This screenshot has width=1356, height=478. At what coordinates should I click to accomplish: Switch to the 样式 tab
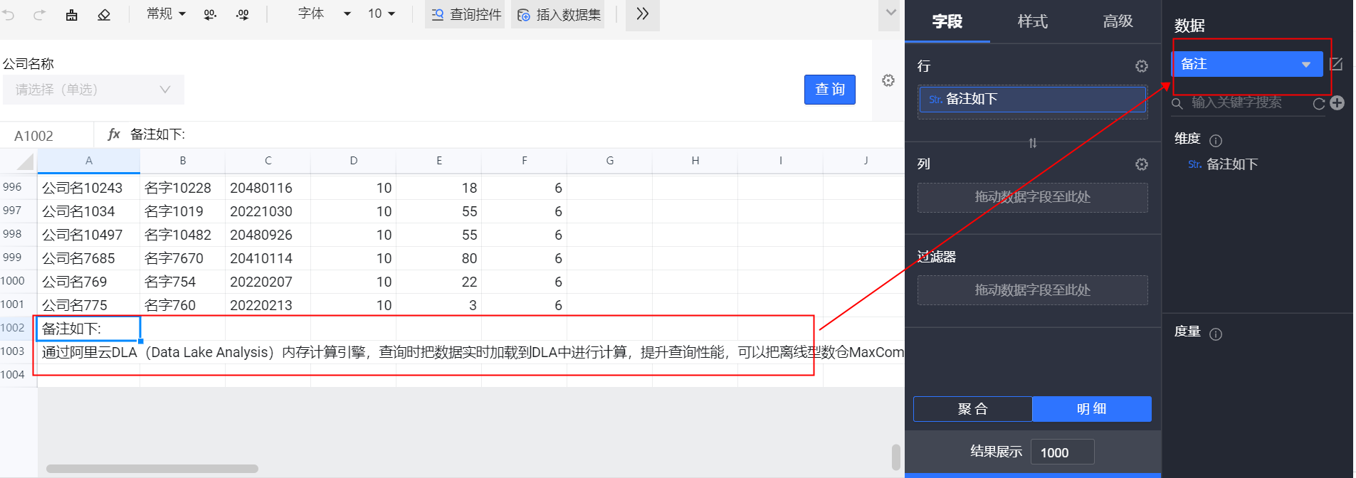1032,21
